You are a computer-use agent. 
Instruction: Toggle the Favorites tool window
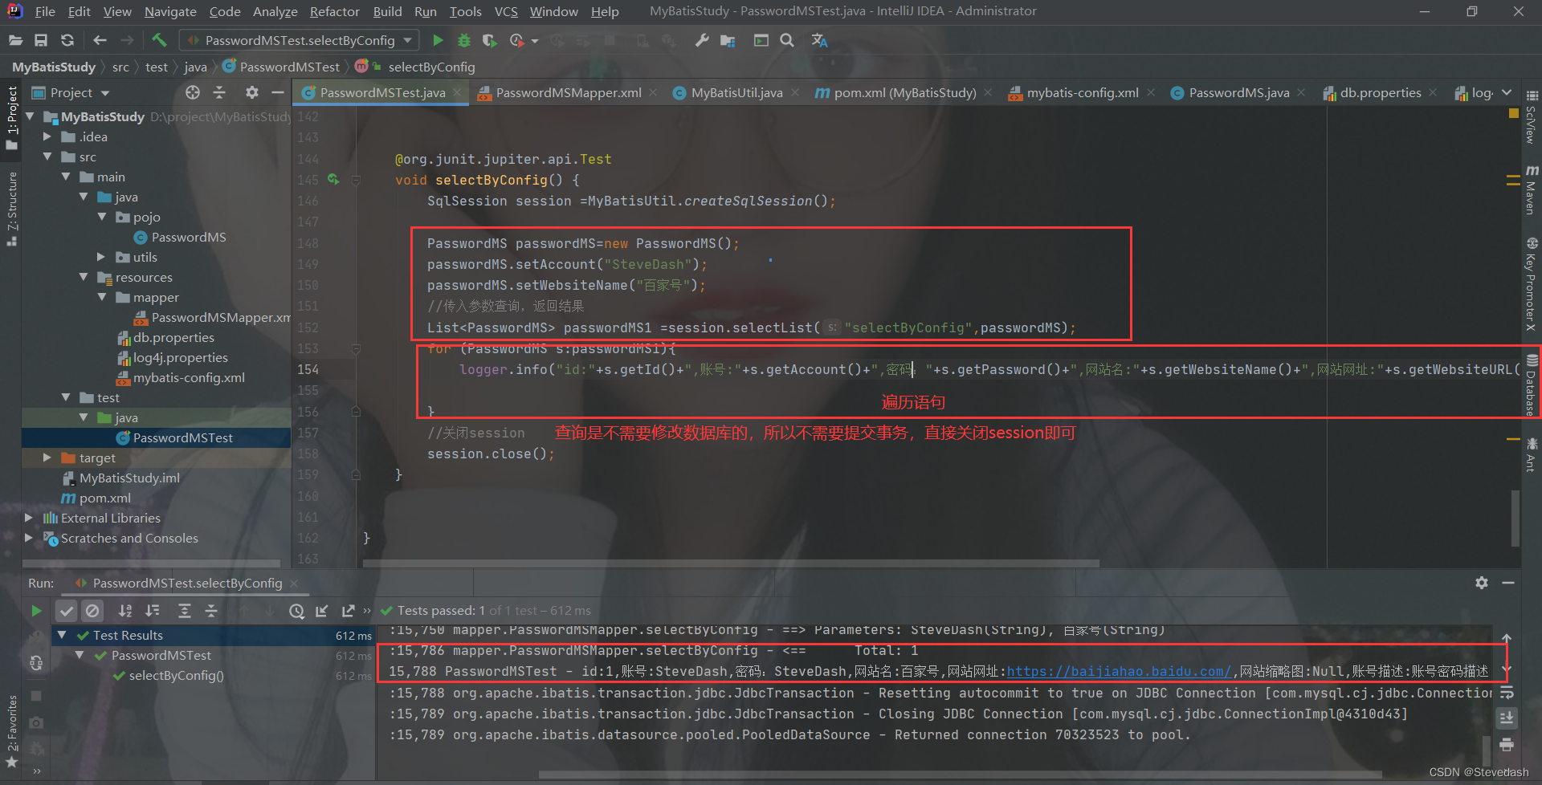click(x=11, y=730)
